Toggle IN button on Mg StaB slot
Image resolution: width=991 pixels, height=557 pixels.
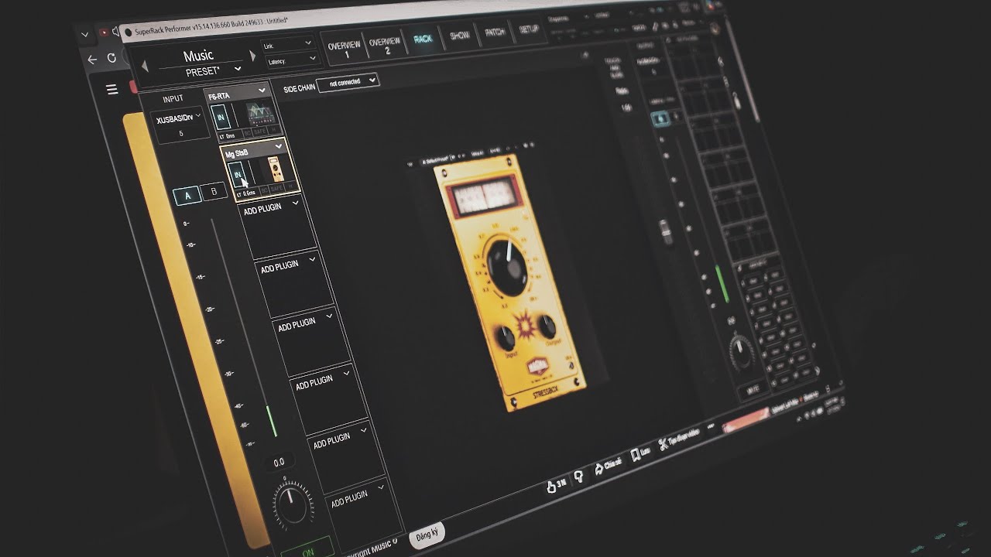point(238,175)
